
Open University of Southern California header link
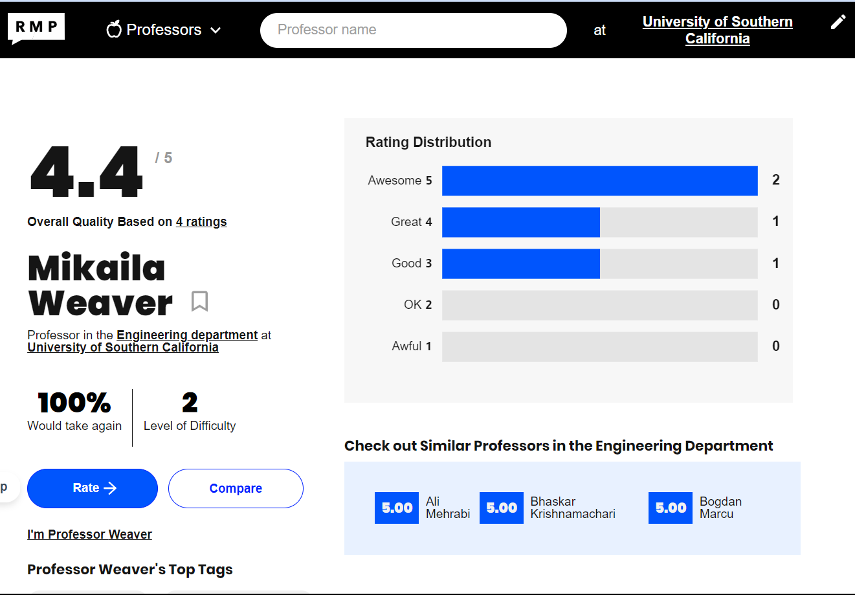(x=717, y=30)
